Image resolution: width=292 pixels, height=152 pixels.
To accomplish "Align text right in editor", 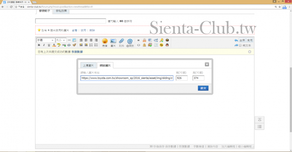I will click(x=96, y=40).
